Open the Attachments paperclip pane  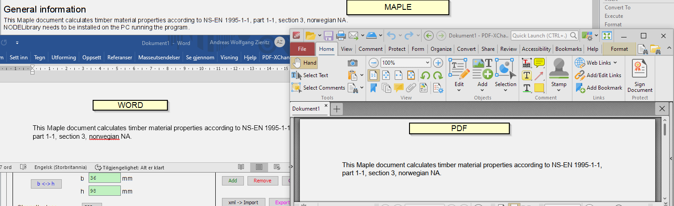(x=411, y=88)
